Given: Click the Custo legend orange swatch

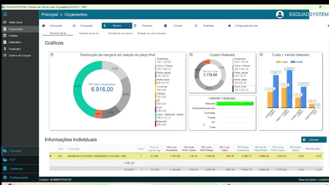Looking at the screenshot, I should (x=278, y=62).
